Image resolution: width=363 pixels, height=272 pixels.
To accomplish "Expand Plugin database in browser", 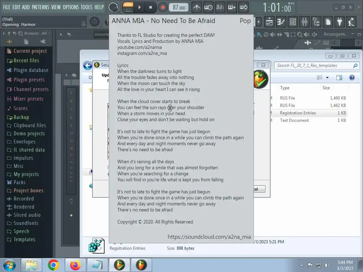I will point(28,70).
